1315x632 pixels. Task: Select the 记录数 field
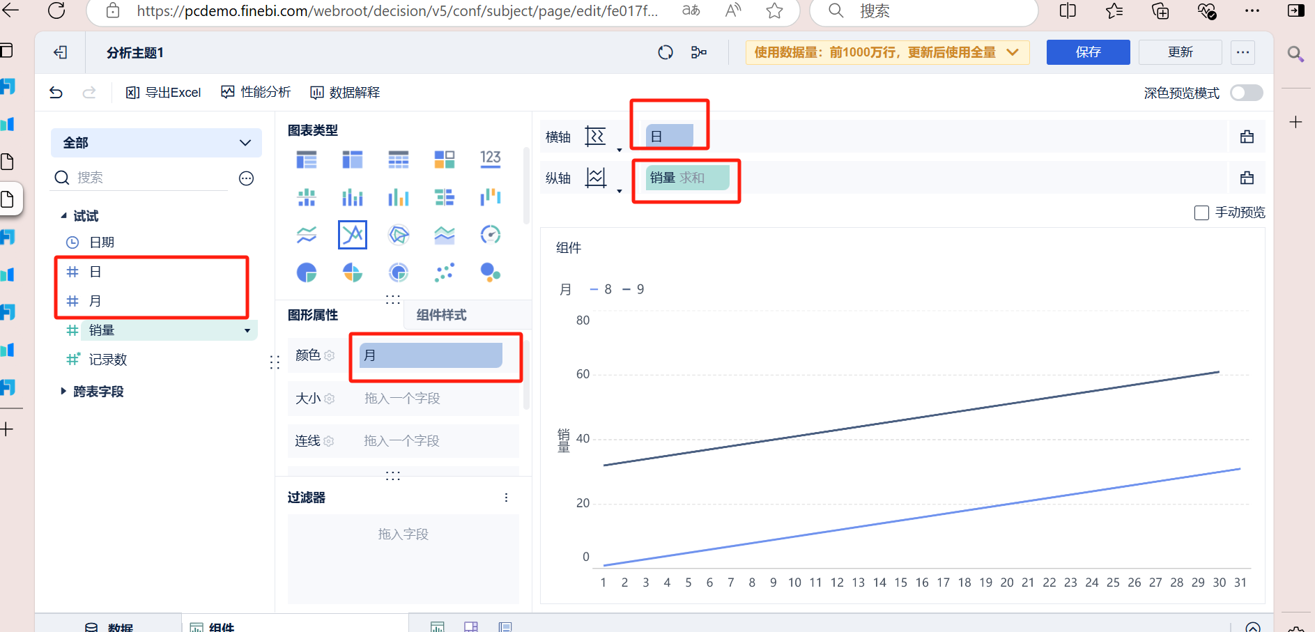coord(108,360)
